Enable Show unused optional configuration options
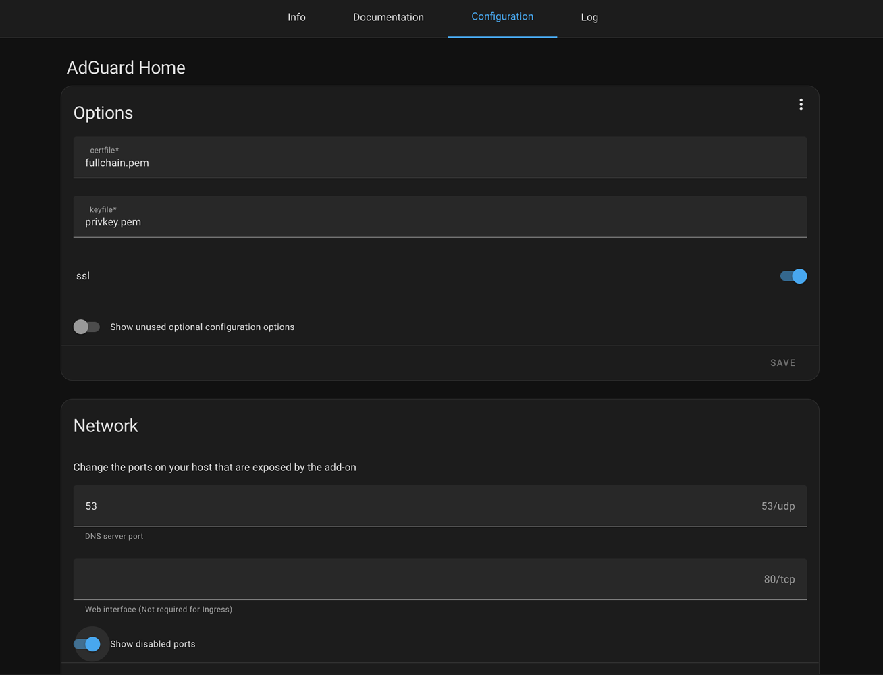The image size is (883, 675). 86,327
